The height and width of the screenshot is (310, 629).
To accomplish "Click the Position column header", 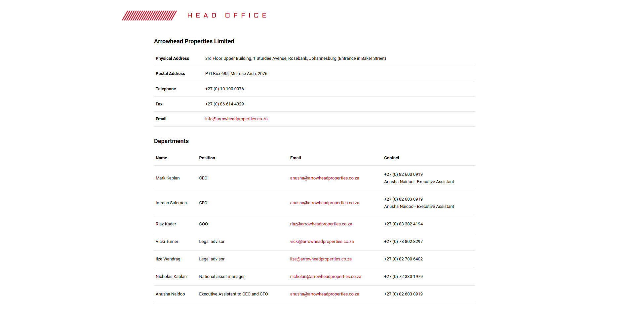I will [207, 158].
